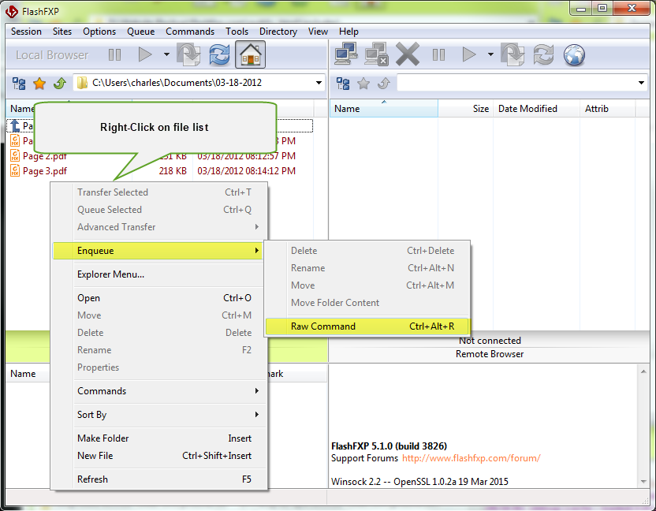Click the remote favorites star icon
This screenshot has width=656, height=511.
click(363, 84)
